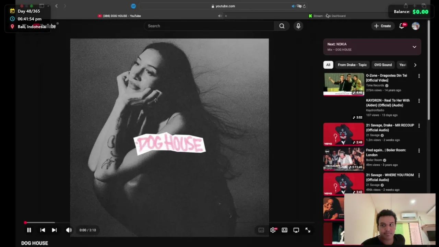Click address bar audio speaker icon
This screenshot has height=247, width=439.
click(x=293, y=6)
